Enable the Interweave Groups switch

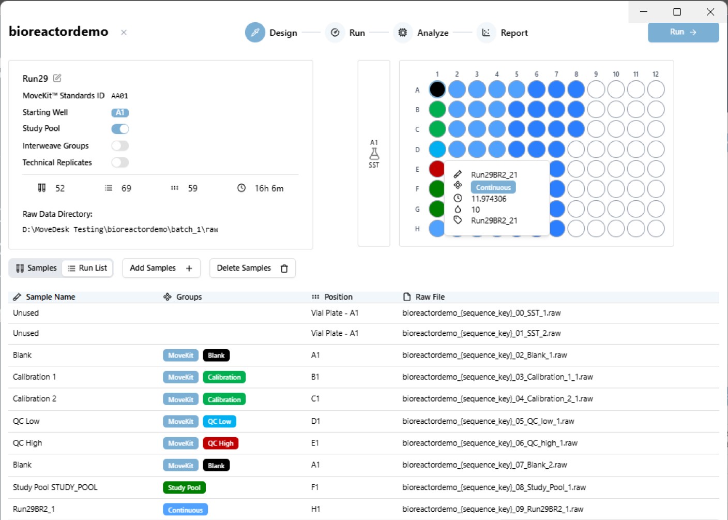coord(120,146)
